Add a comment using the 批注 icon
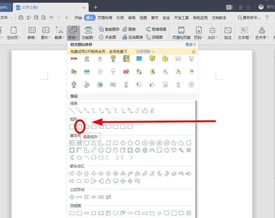Viewport: 275px width, 218px height. pos(228,32)
